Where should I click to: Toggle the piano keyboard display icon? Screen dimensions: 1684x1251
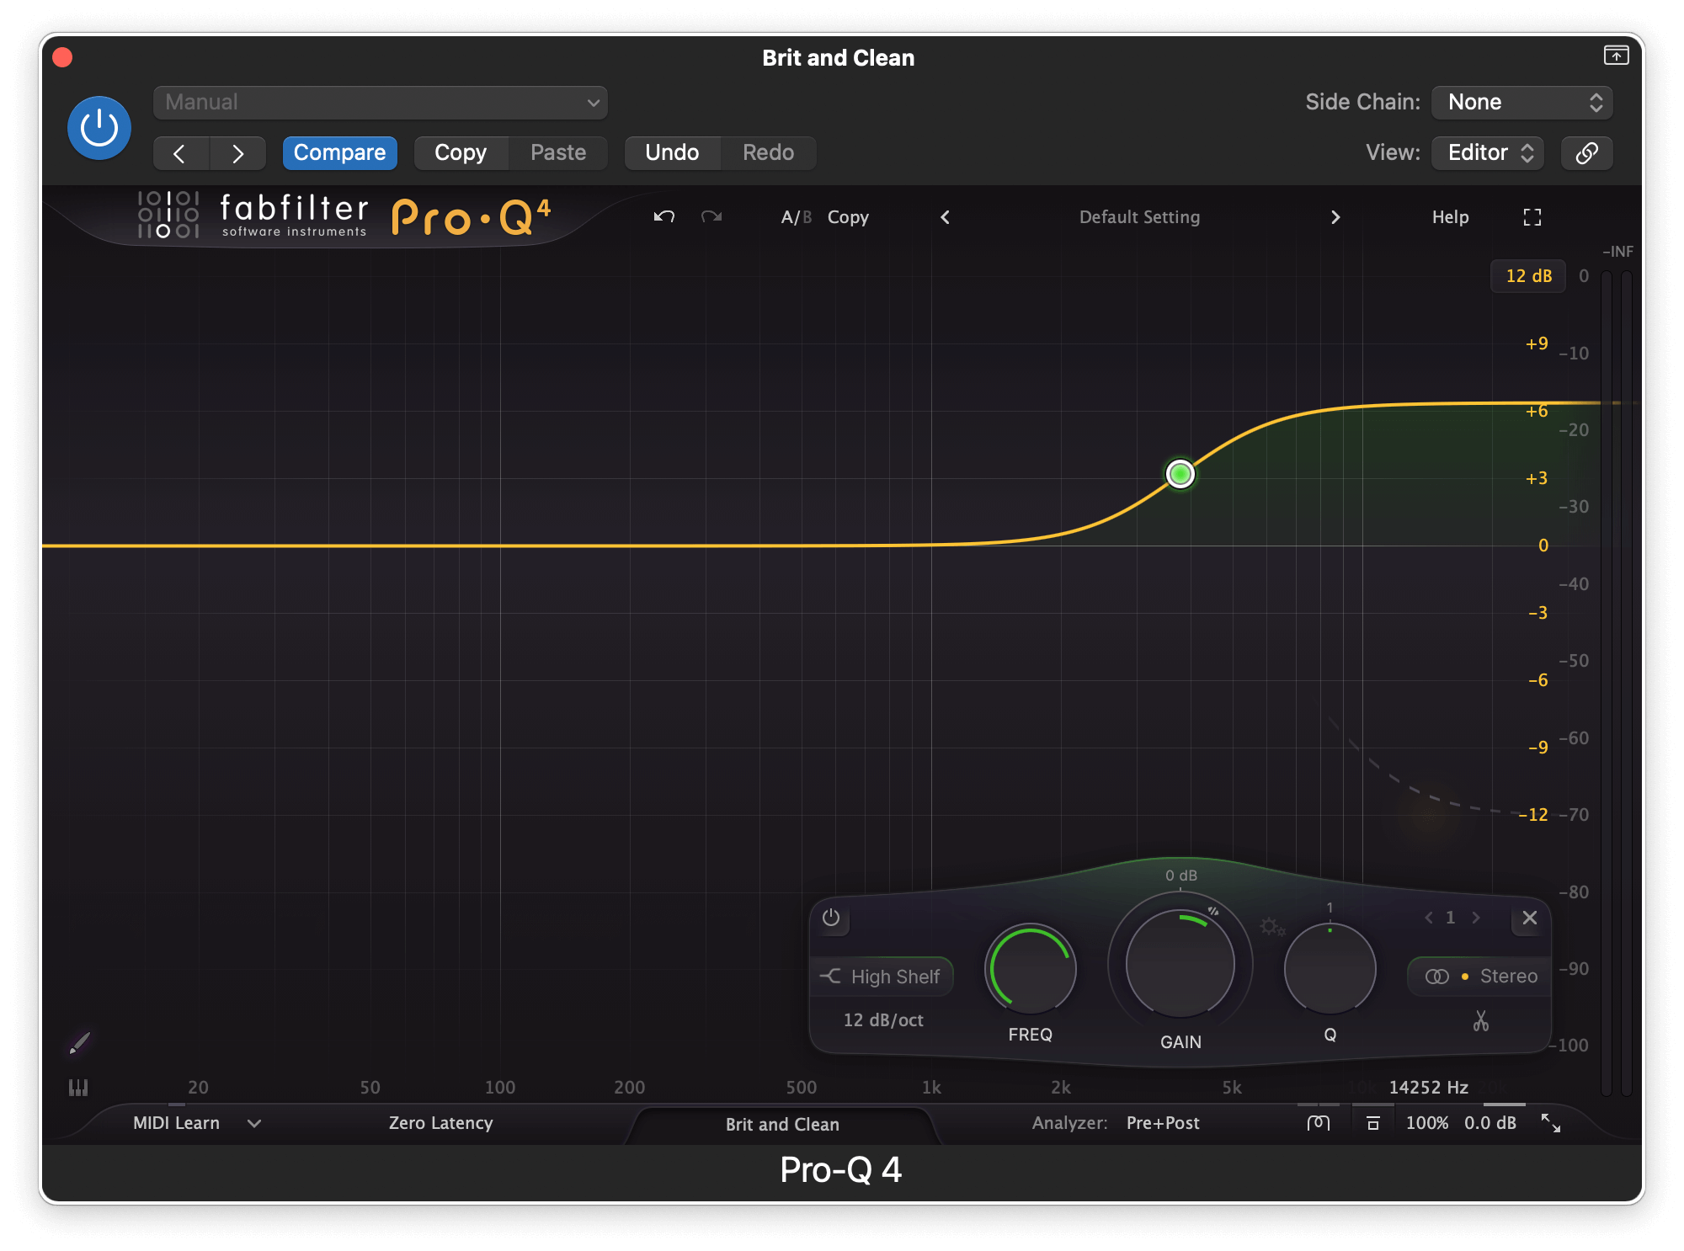(x=78, y=1088)
